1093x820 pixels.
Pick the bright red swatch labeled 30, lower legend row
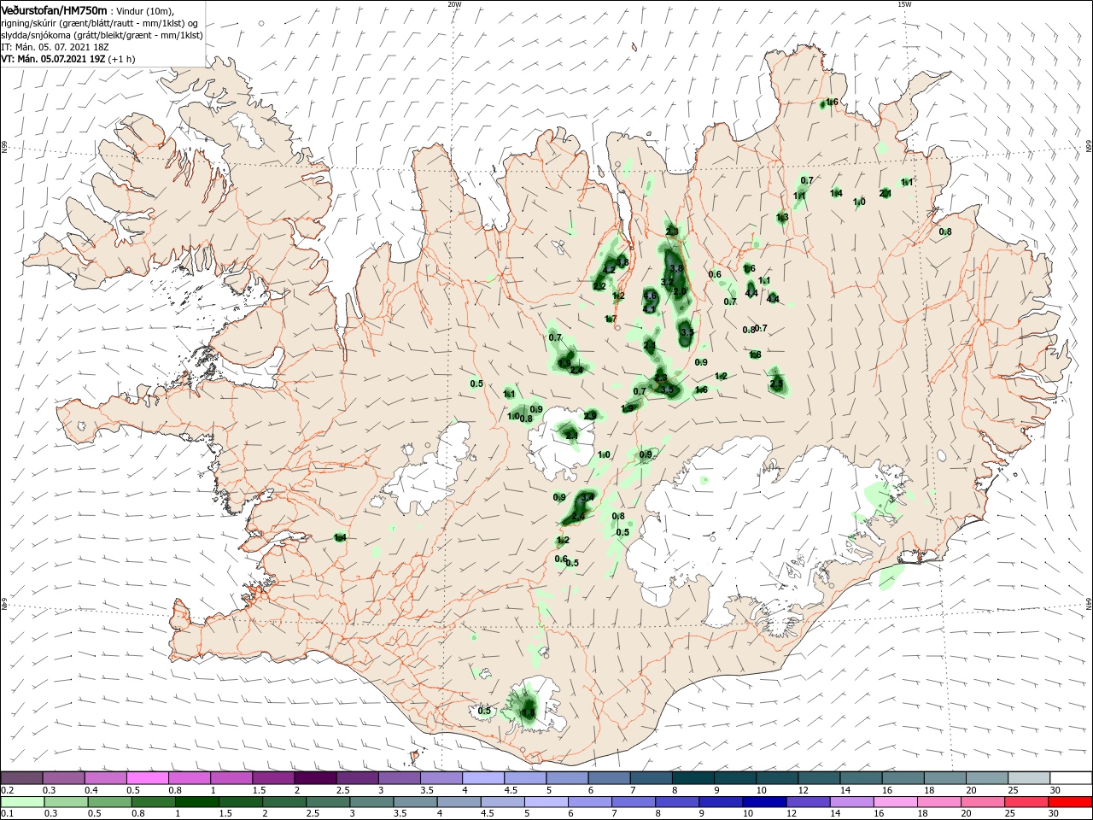coord(1071,802)
